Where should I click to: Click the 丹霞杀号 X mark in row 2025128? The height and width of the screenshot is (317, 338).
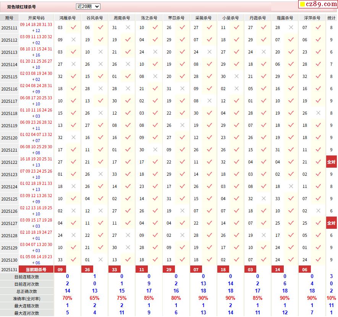(264, 235)
